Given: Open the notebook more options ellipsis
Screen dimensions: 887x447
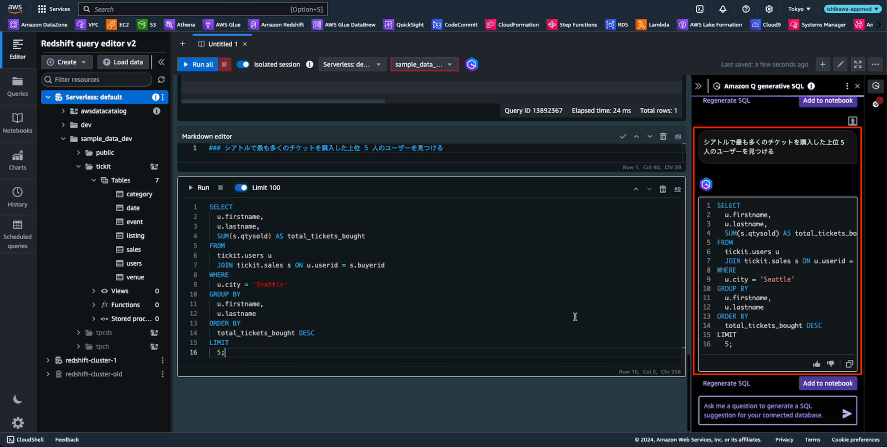Looking at the screenshot, I should pyautogui.click(x=875, y=65).
